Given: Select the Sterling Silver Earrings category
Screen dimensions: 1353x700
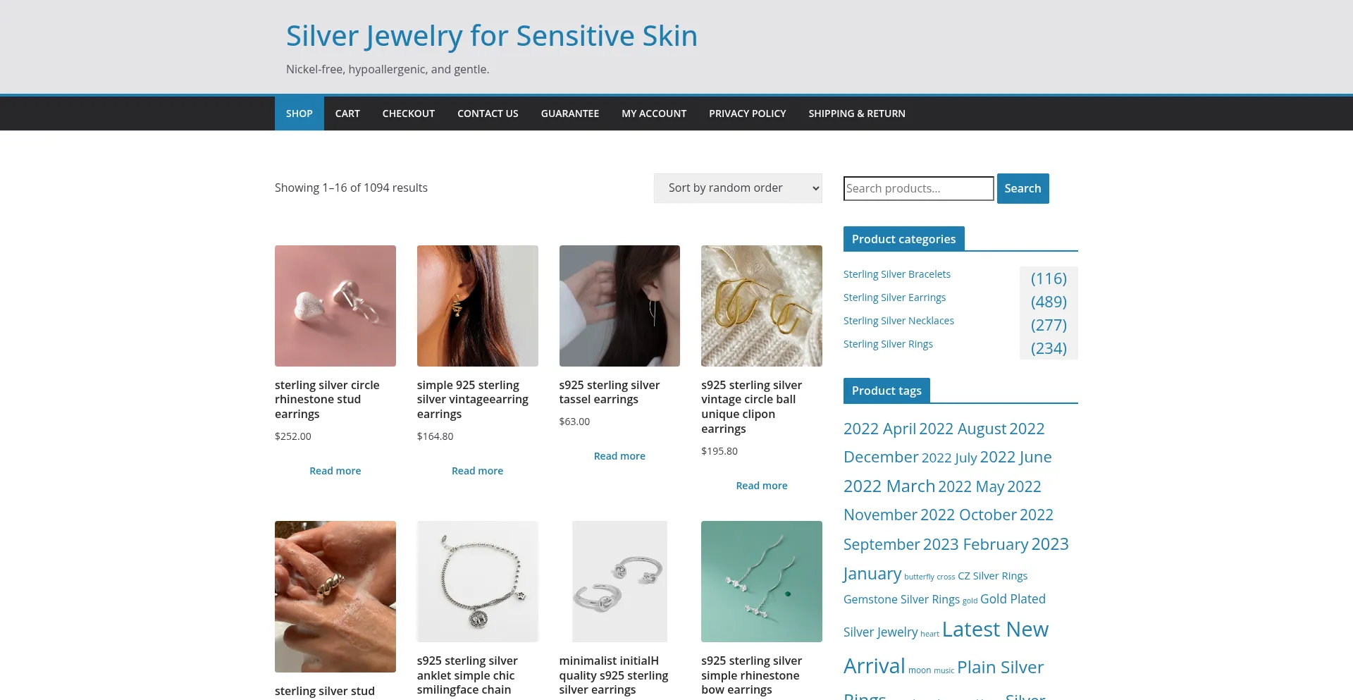Looking at the screenshot, I should tap(894, 297).
